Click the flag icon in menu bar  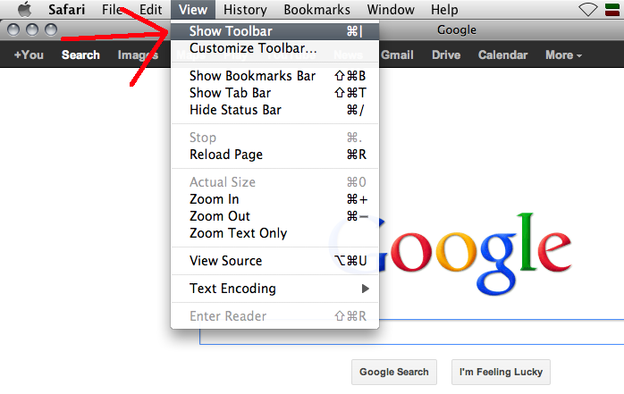coord(612,10)
